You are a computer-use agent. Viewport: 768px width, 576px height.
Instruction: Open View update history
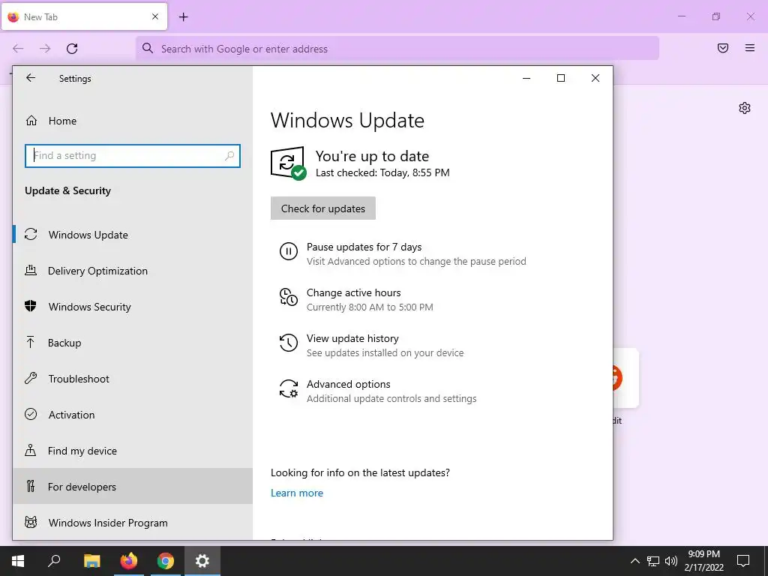[352, 338]
